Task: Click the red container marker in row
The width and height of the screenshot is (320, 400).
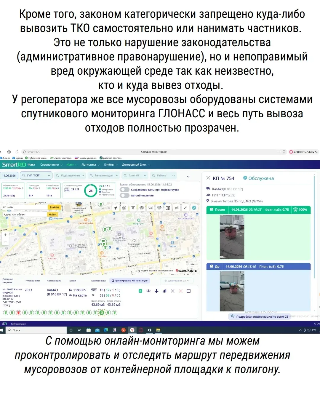Action: 18,313
